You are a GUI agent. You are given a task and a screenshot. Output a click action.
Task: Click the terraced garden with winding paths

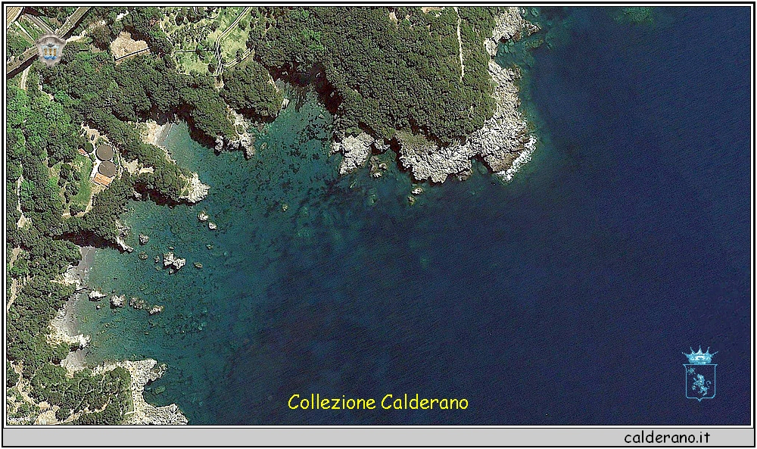point(212,45)
